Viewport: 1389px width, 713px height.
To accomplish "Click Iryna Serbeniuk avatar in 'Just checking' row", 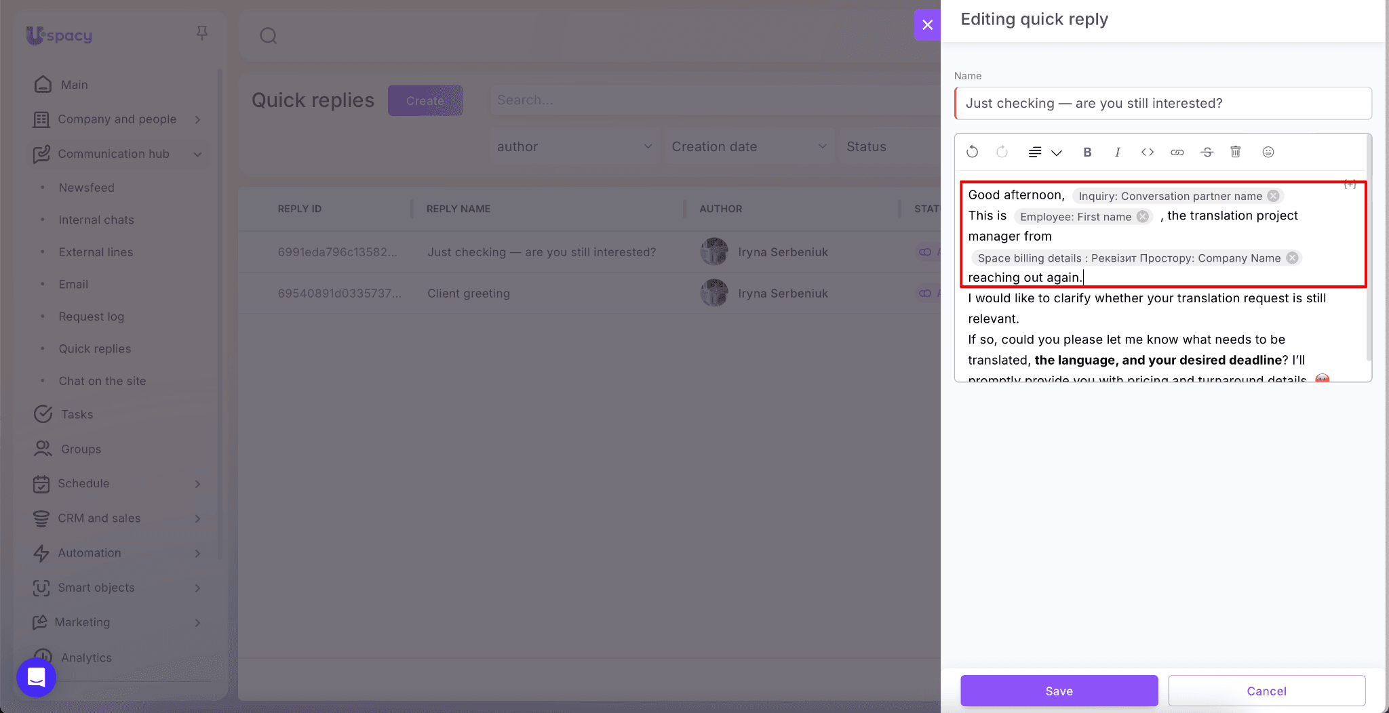I will tap(714, 251).
